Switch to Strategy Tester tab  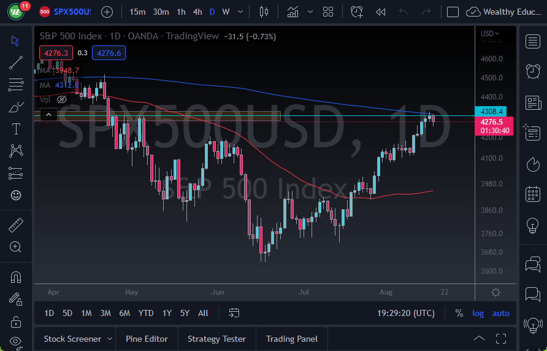[216, 339]
